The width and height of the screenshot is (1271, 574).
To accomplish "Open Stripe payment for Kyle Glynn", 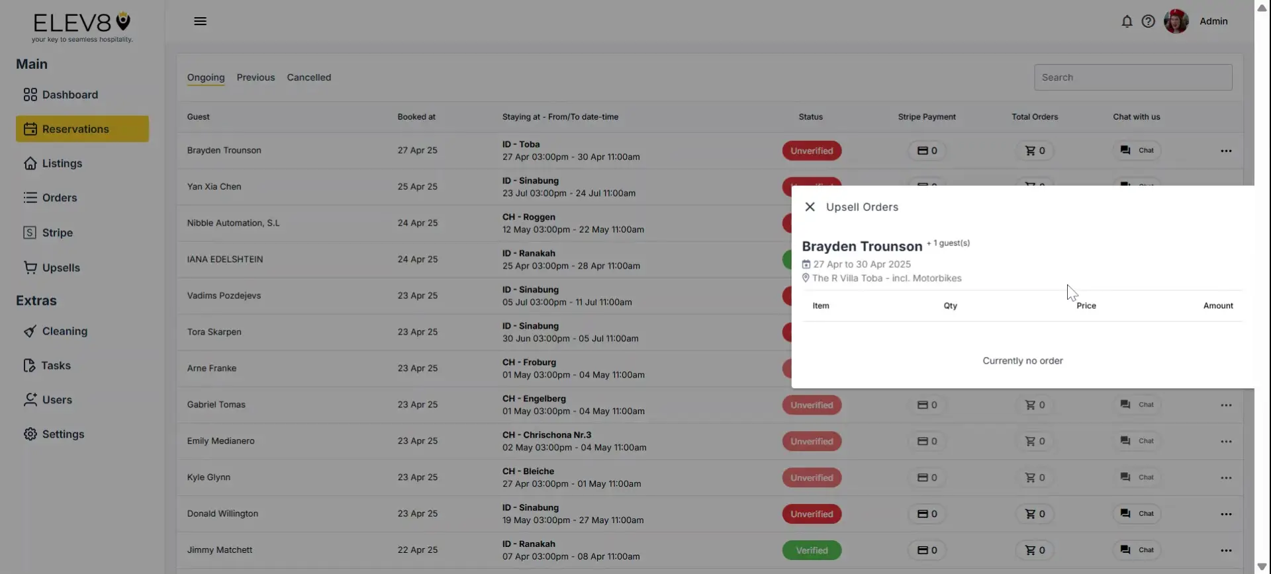I will coord(927,477).
